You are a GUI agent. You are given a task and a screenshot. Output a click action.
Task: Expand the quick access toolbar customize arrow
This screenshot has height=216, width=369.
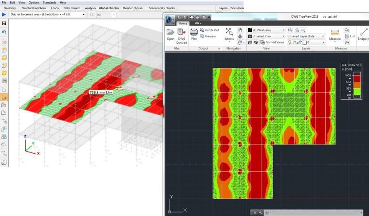click(x=209, y=17)
